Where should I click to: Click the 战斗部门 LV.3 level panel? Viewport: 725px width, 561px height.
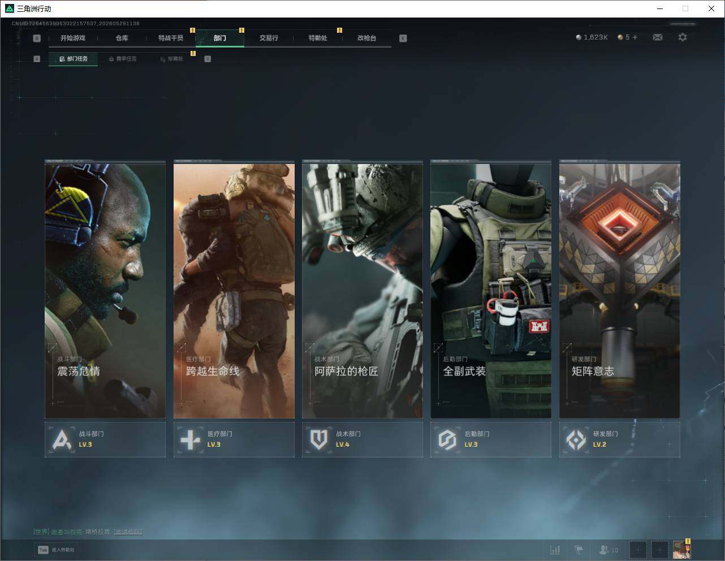[x=105, y=439]
